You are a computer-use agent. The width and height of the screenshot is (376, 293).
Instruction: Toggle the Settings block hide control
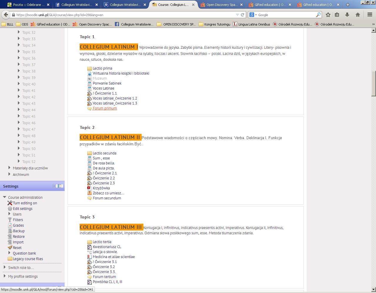tap(54, 186)
